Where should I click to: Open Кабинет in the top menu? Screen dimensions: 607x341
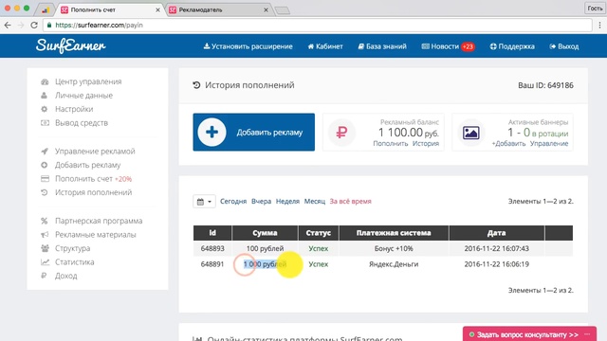point(325,46)
